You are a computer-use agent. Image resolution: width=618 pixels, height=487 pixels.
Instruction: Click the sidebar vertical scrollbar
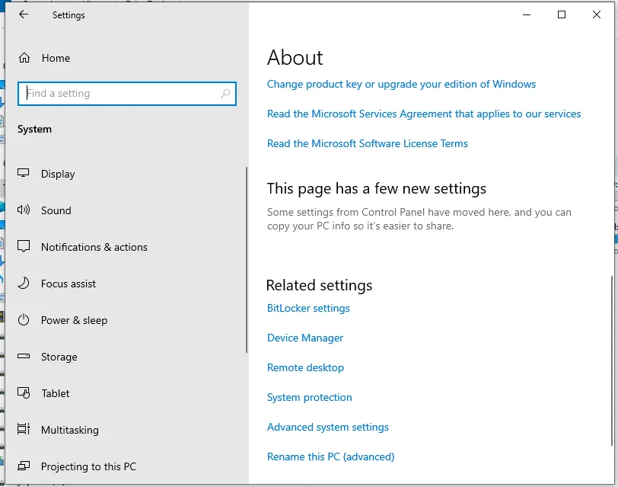(x=247, y=259)
